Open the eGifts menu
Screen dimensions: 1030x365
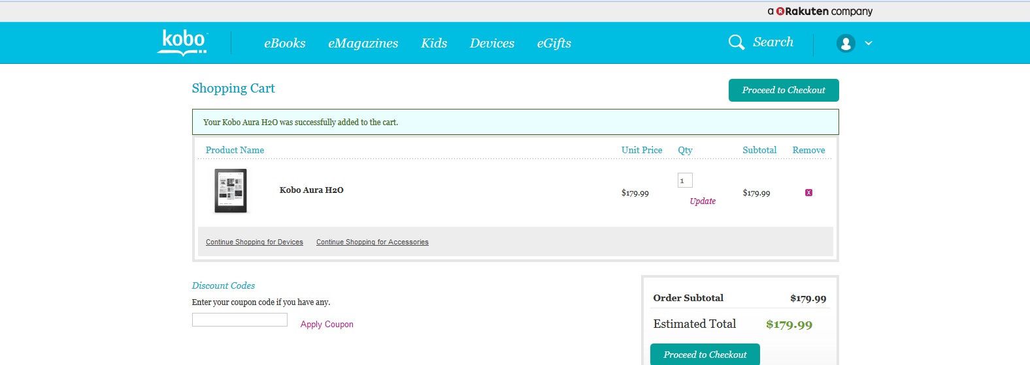click(554, 43)
